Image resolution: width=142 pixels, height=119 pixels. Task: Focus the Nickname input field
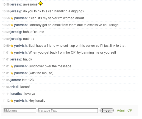pyautogui.click(x=20, y=110)
